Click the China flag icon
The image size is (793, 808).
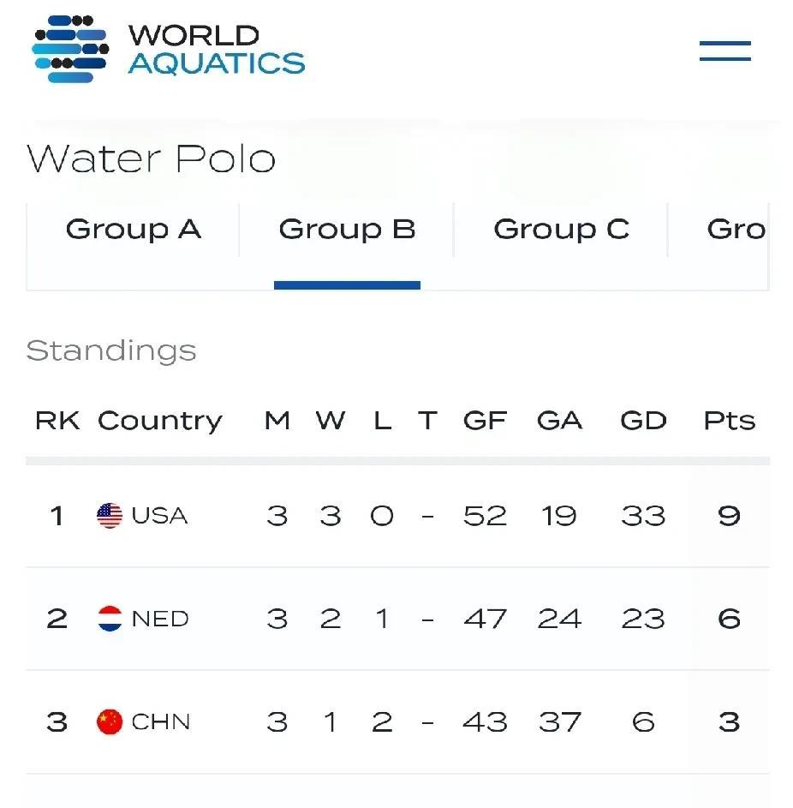point(110,722)
